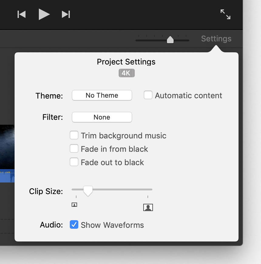This screenshot has height=264, width=261.
Task: Click the blue audio waveform in timeline
Action: (x=7, y=176)
